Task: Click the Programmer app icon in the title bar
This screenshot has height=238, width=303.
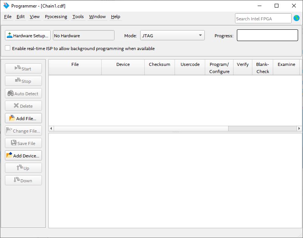Action: point(6,6)
